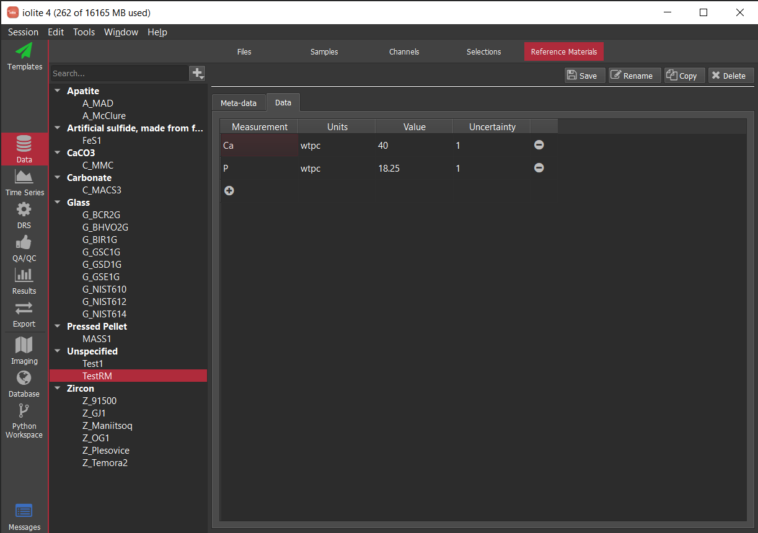Select Z_91500 reference material

[x=99, y=401]
